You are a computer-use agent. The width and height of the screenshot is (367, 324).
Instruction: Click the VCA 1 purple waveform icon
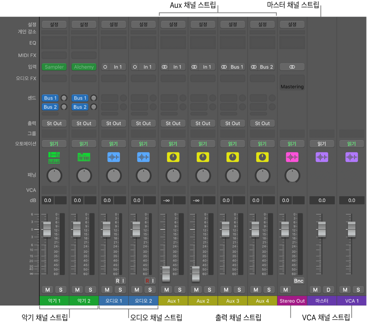click(352, 157)
